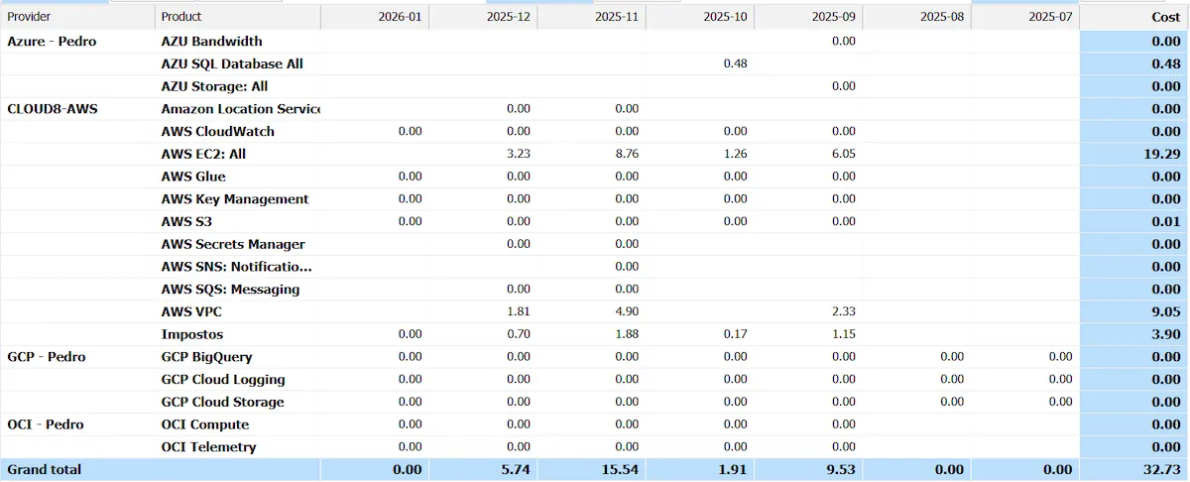Click the AWS S3 total cost 0.01
Viewport: 1190px width, 482px height.
click(x=1166, y=222)
